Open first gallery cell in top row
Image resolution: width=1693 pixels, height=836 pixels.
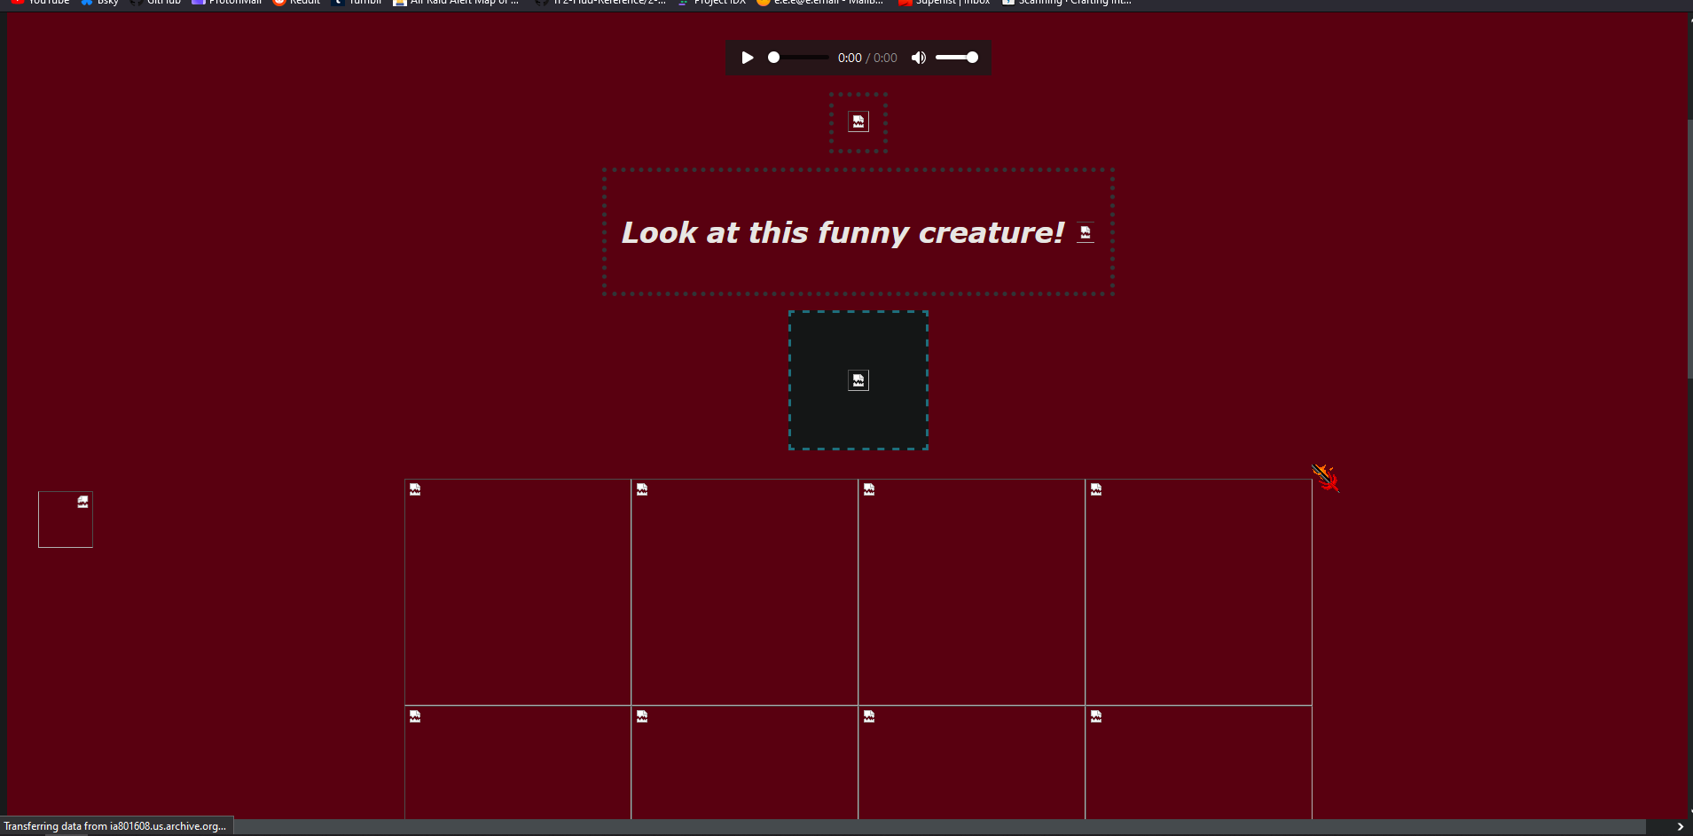[518, 592]
